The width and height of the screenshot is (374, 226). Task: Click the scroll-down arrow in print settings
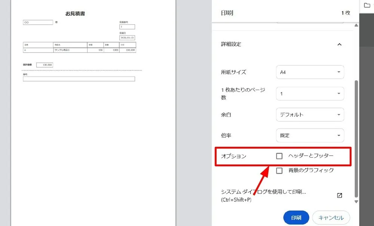(356, 202)
